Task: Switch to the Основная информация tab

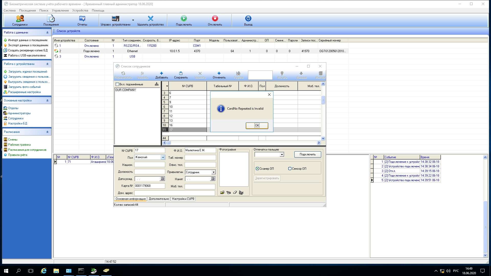Action: pyautogui.click(x=130, y=199)
